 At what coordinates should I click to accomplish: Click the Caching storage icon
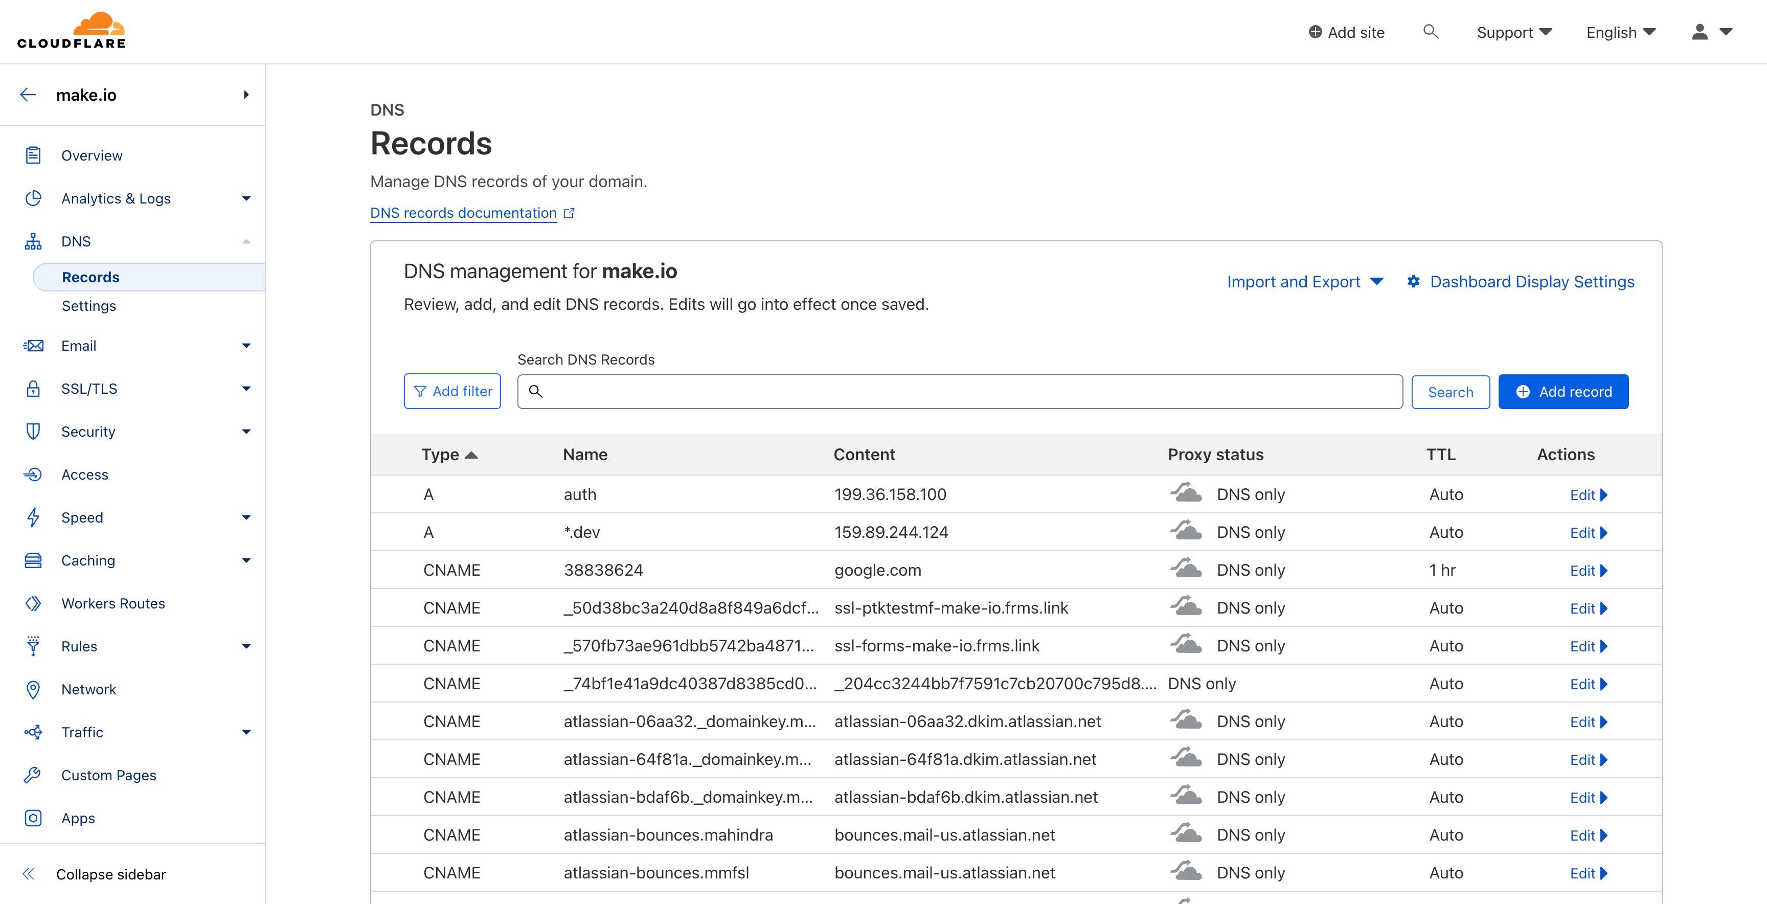coord(33,560)
